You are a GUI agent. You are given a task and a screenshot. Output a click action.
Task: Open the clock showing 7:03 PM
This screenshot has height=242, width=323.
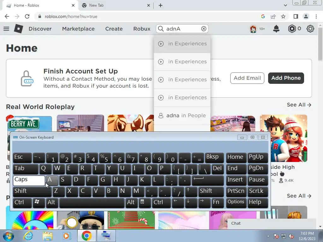[307, 236]
